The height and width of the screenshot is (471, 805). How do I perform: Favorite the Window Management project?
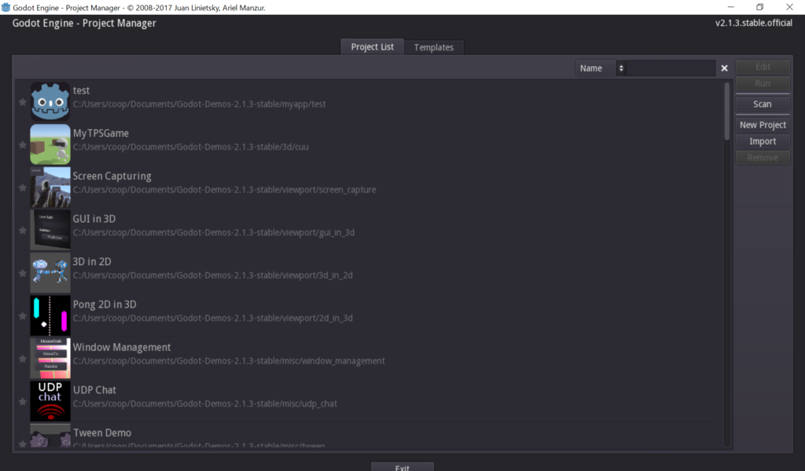click(x=23, y=359)
